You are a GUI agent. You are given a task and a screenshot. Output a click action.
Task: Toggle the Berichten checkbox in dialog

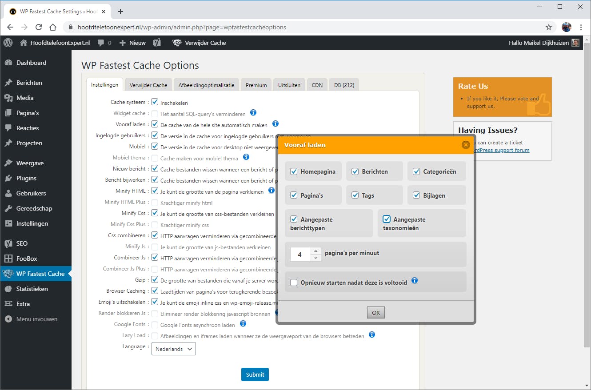coord(355,171)
